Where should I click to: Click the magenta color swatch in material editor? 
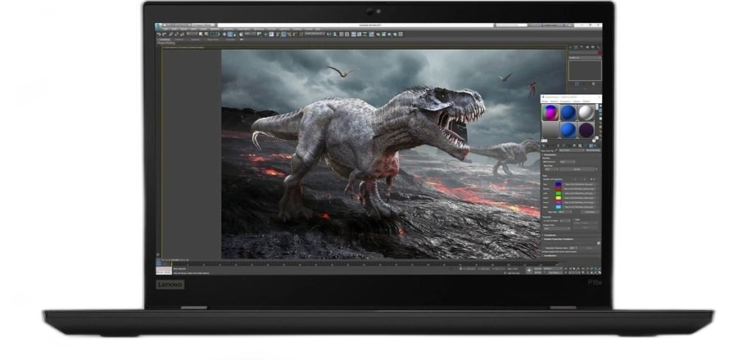click(x=558, y=203)
